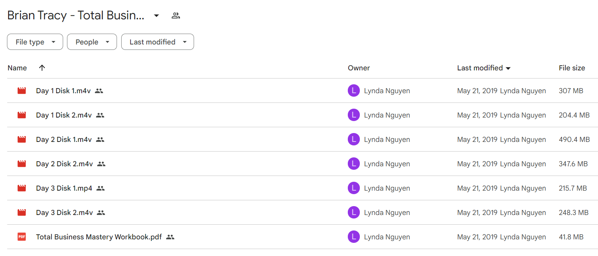
Task: Click the shared icon after Day 3 Disk 1.mp4
Action: click(x=101, y=188)
